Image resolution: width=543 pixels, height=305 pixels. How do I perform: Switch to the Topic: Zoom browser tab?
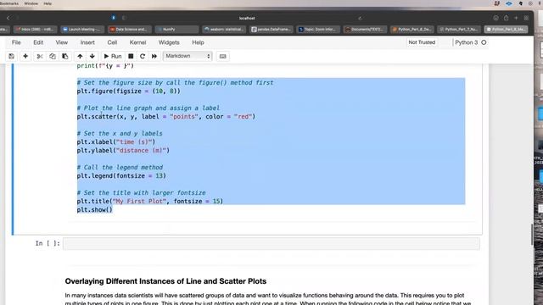pyautogui.click(x=318, y=30)
